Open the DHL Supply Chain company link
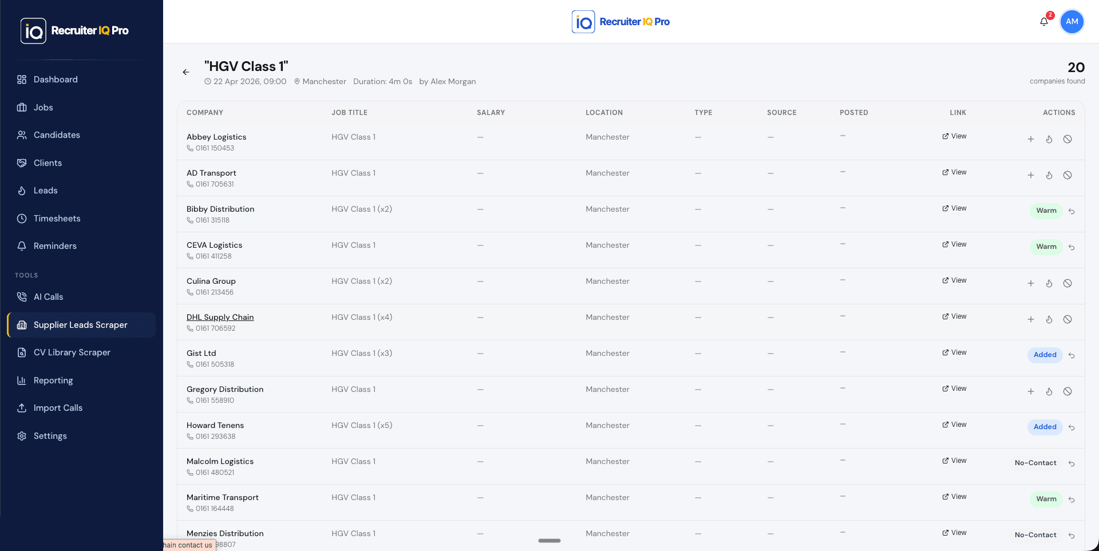Image resolution: width=1099 pixels, height=551 pixels. coord(220,317)
